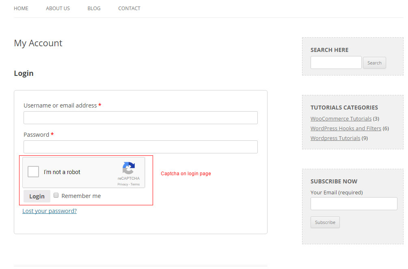Open the BLOG menu link
Viewport: 408px width, 269px height.
(x=94, y=9)
